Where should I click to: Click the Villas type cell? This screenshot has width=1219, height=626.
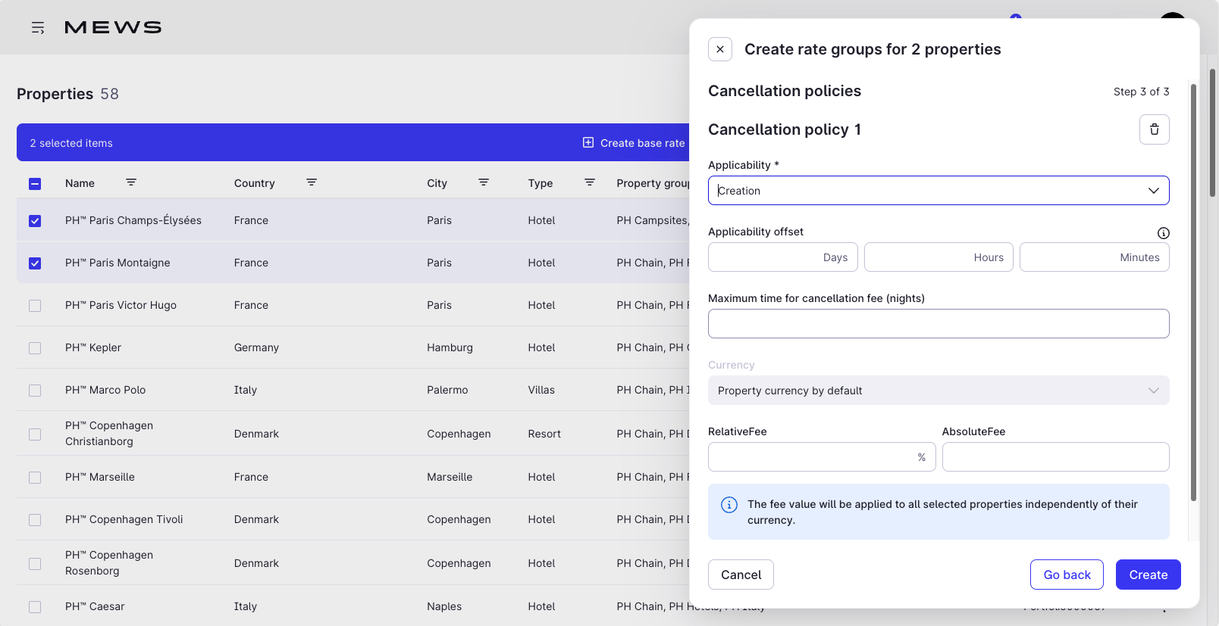point(541,390)
